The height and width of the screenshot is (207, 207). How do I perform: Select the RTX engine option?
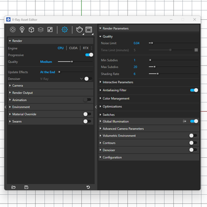[86, 48]
